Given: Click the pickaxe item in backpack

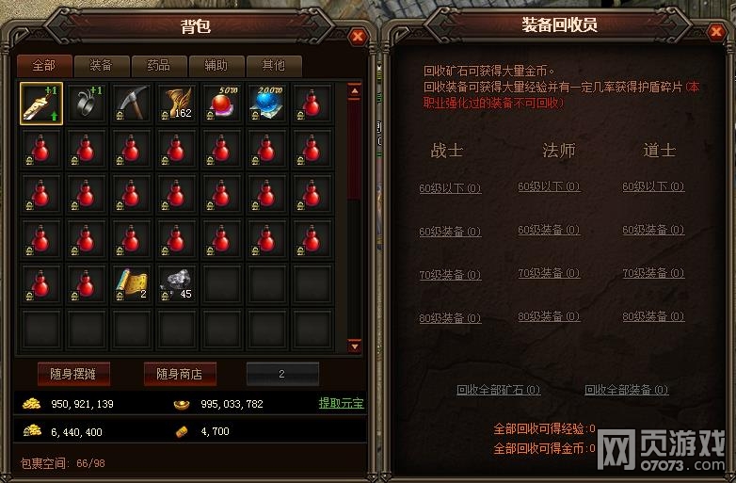Looking at the screenshot, I should (132, 104).
